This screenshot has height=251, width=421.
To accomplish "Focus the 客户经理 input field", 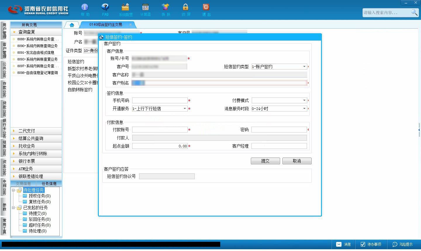I will point(279,146).
